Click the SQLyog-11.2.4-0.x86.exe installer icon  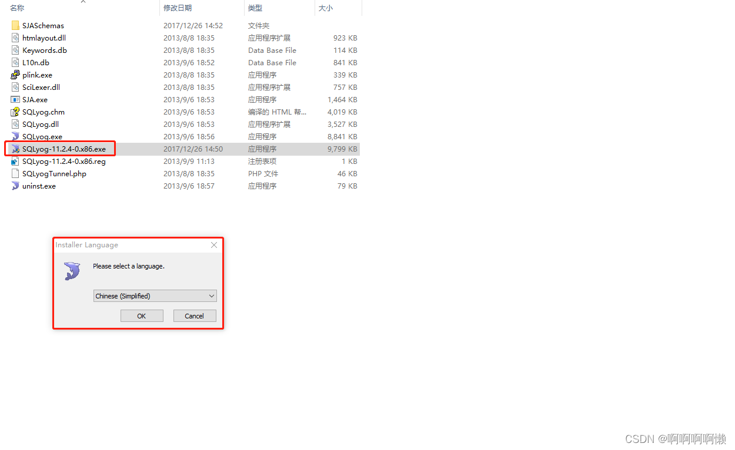[15, 149]
